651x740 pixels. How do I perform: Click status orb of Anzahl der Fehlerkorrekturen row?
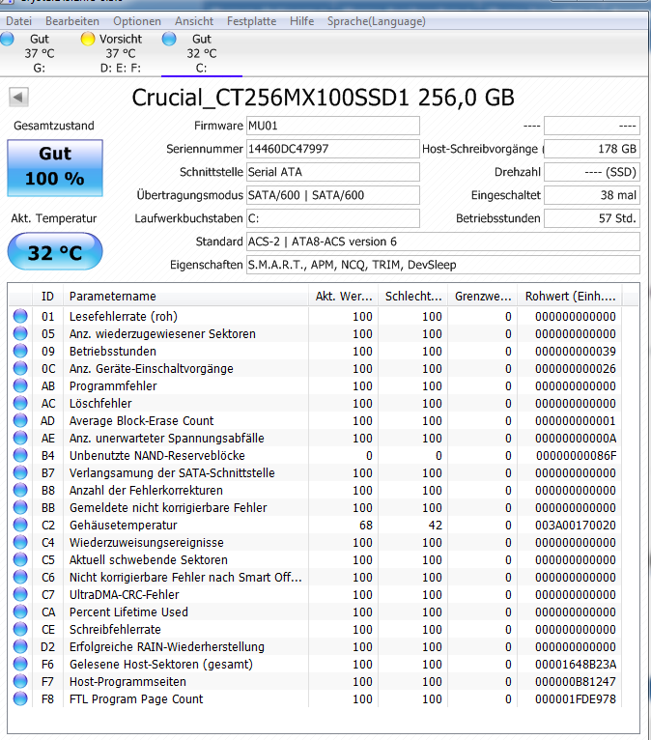20,491
